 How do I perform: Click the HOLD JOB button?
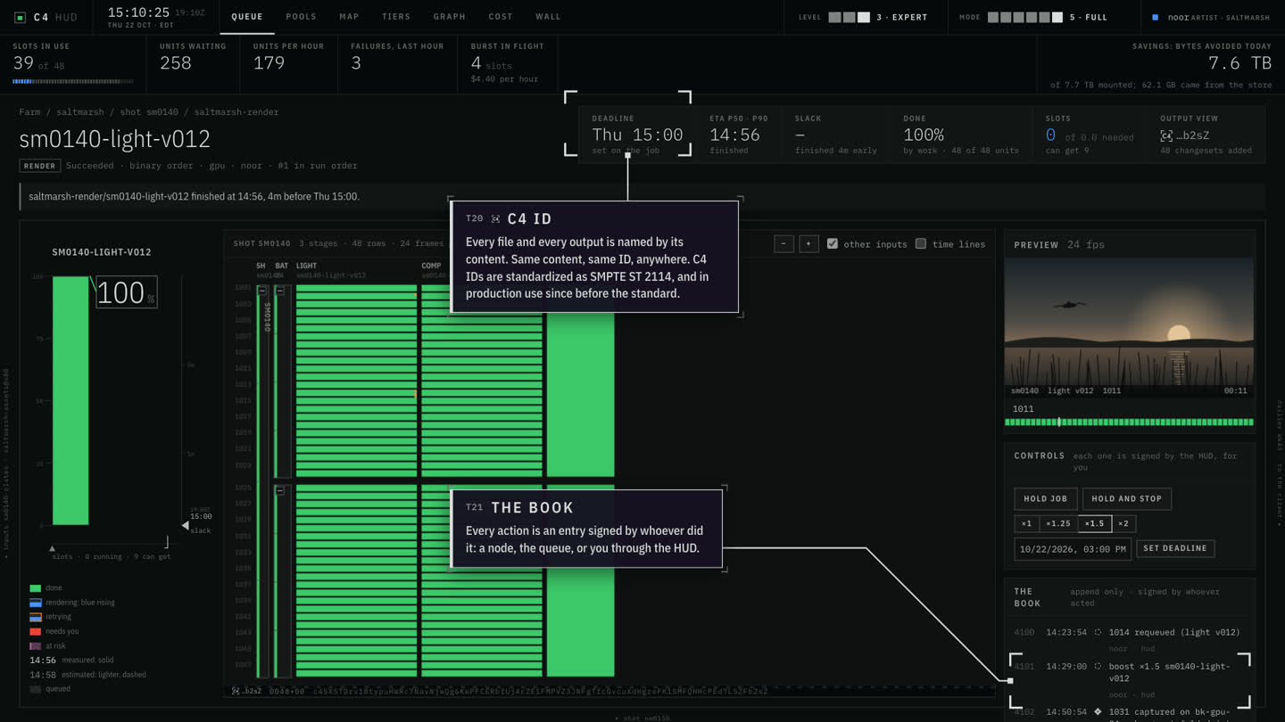coord(1046,498)
